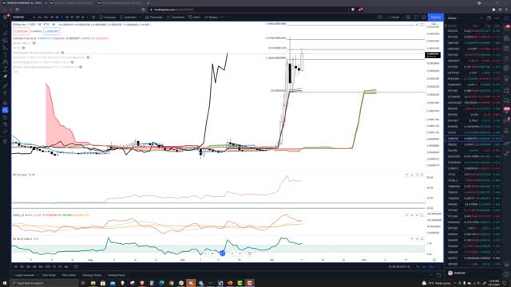Open chart settings gear in top toolbar
The width and height of the screenshot is (511, 287).
click(408, 17)
